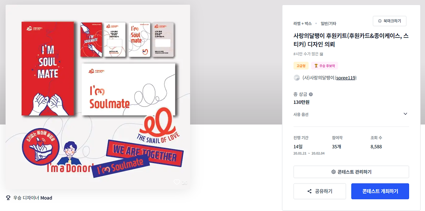The width and height of the screenshot is (425, 211).
Task: Open the 사용 옵션 section label
Action: (x=301, y=114)
